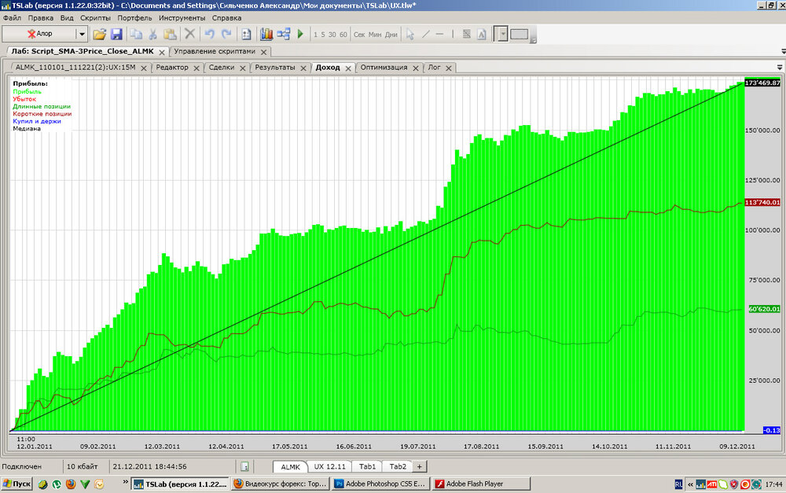The width and height of the screenshot is (786, 493).
Task: Click the open folder icon in toolbar
Action: pos(99,35)
